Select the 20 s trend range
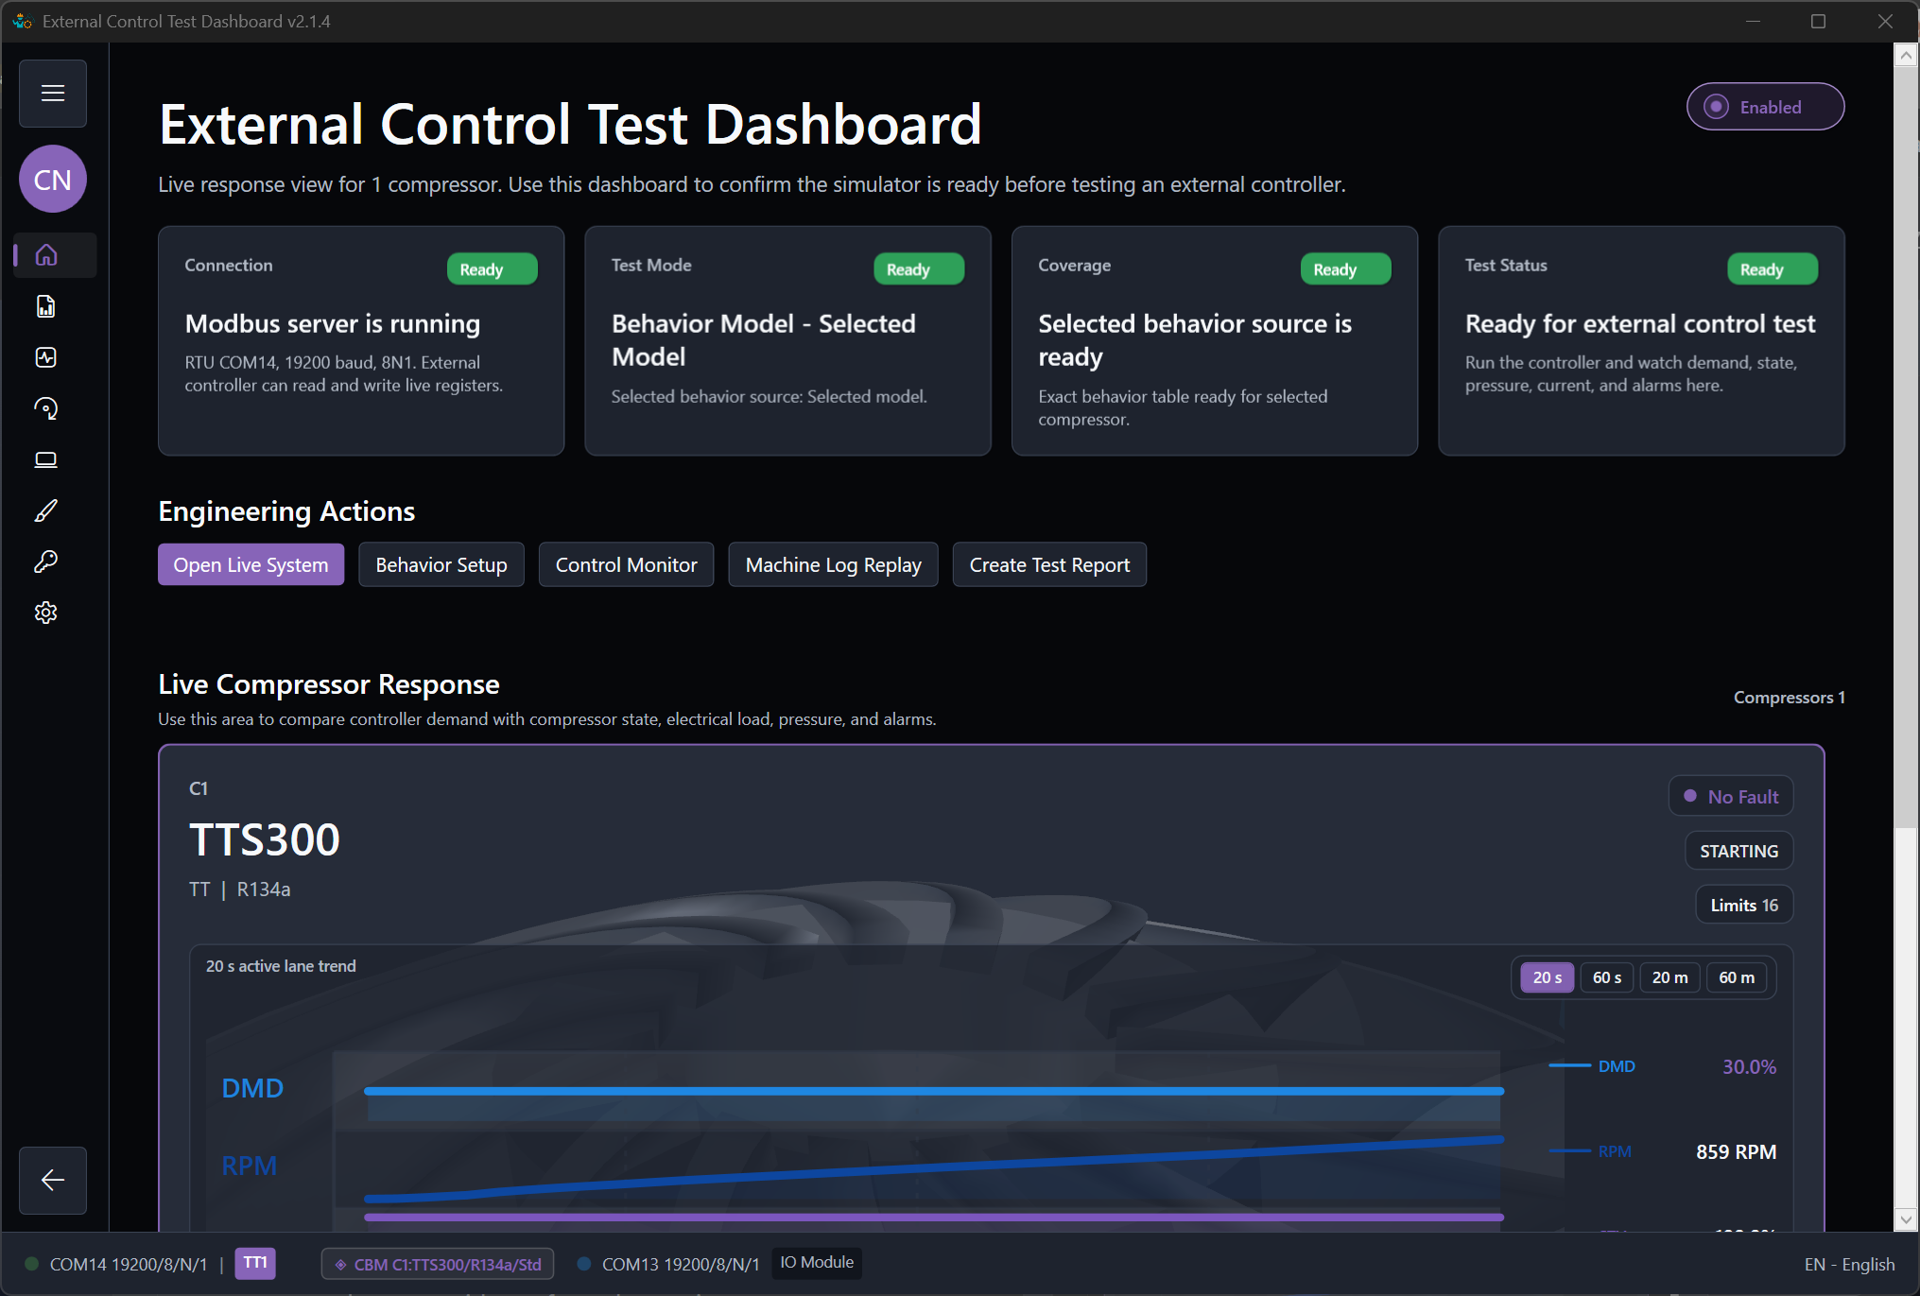 pyautogui.click(x=1547, y=977)
